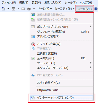Click the RSS feed icon
The width and height of the screenshot is (98, 105).
[x=13, y=9]
